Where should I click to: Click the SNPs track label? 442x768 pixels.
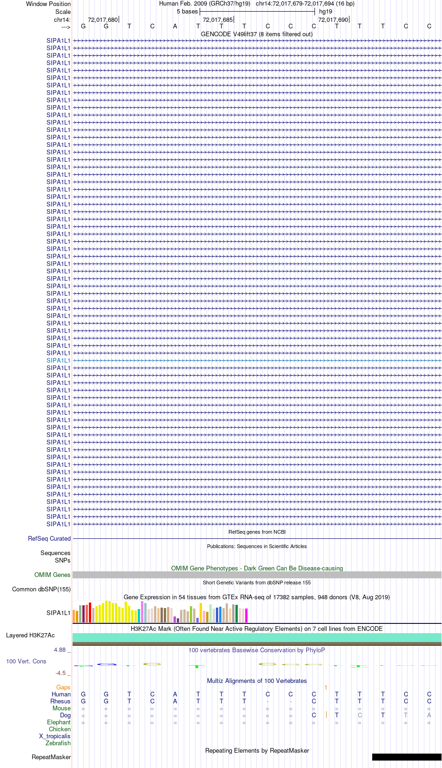63,560
